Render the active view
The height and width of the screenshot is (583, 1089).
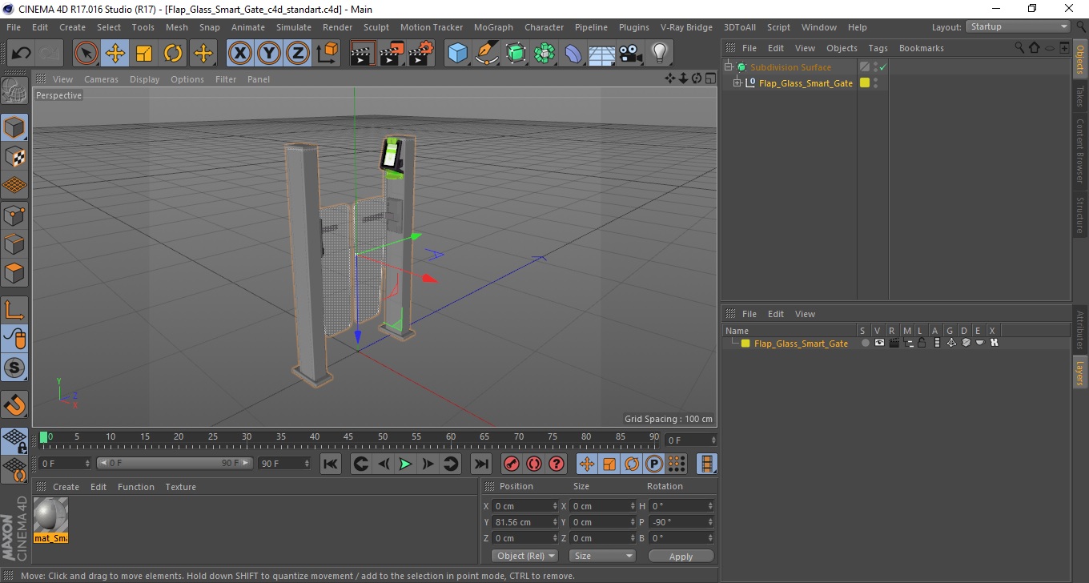364,54
